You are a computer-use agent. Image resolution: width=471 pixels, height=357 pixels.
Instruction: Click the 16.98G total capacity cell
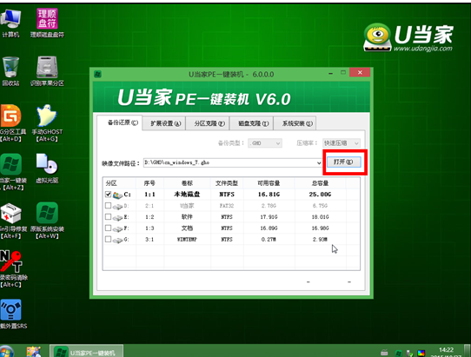pyautogui.click(x=320, y=228)
